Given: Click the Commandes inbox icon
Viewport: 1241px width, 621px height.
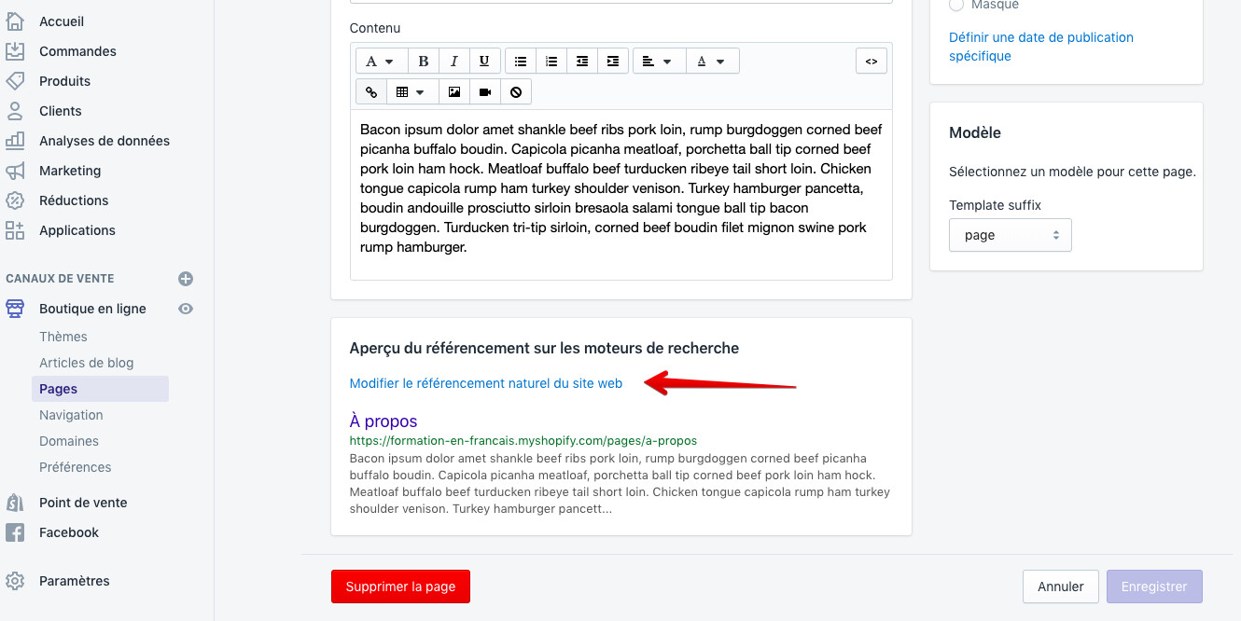Looking at the screenshot, I should click(x=15, y=51).
